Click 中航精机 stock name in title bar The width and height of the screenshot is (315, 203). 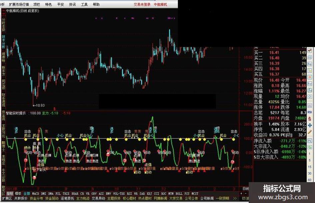click(160, 4)
